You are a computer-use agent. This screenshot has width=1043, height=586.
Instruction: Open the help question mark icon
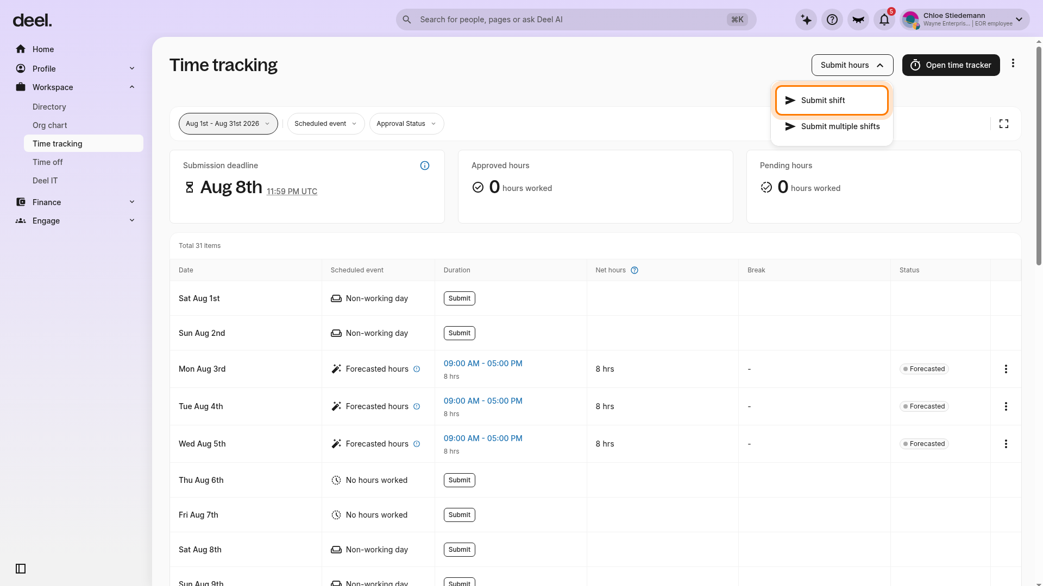click(x=832, y=20)
